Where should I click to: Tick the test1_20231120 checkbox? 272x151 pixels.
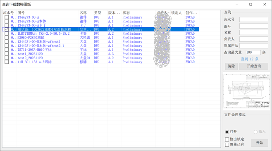click(7, 54)
